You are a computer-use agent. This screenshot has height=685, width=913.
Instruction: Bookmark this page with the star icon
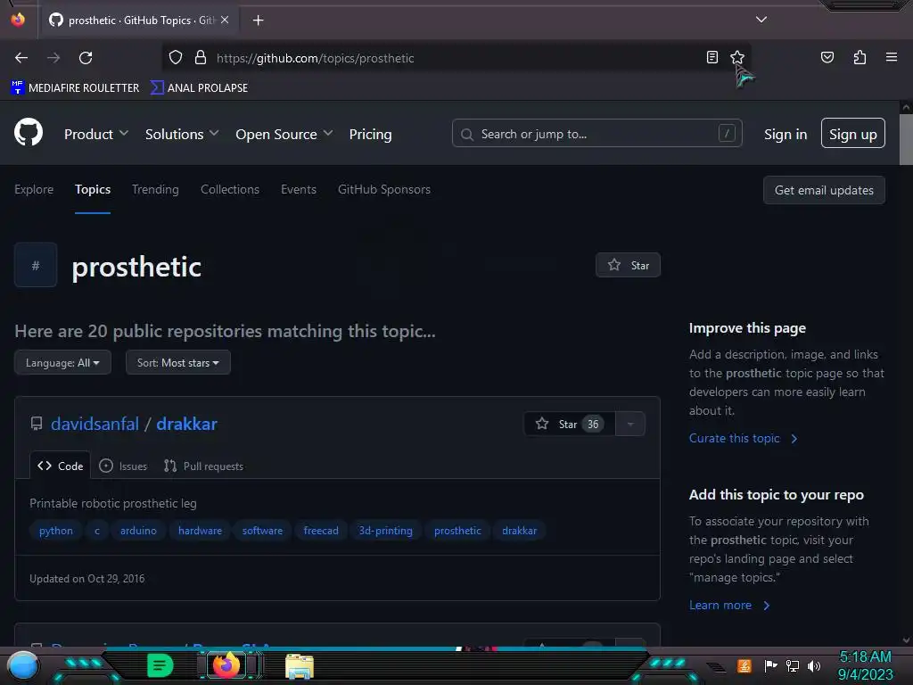click(x=737, y=57)
